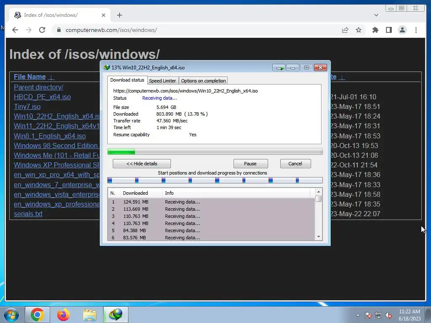Screen dimensions: 431x323
Task: Click the download URL text in dialog
Action: [186, 91]
